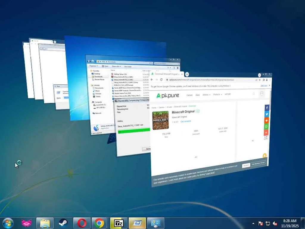
Task: Expand the Products dropdown on APKPure
Action: point(217,95)
